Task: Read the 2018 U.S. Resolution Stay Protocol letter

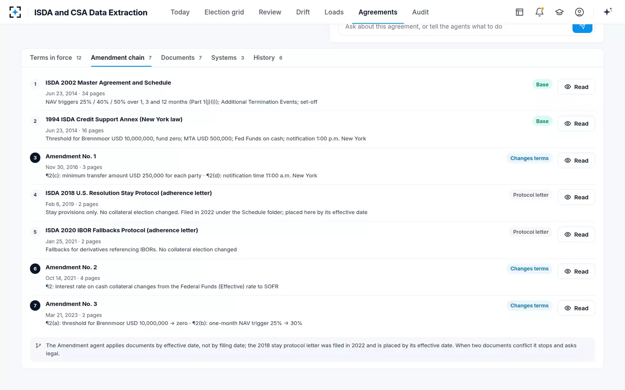Action: click(x=576, y=197)
